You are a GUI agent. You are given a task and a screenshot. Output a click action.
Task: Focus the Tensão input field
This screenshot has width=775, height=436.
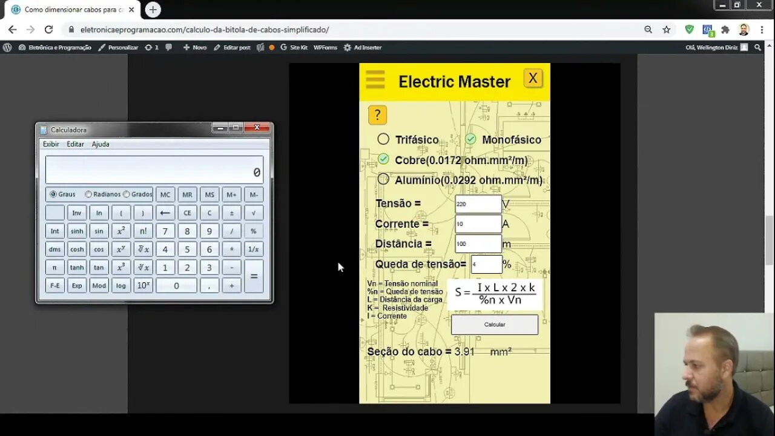click(478, 204)
